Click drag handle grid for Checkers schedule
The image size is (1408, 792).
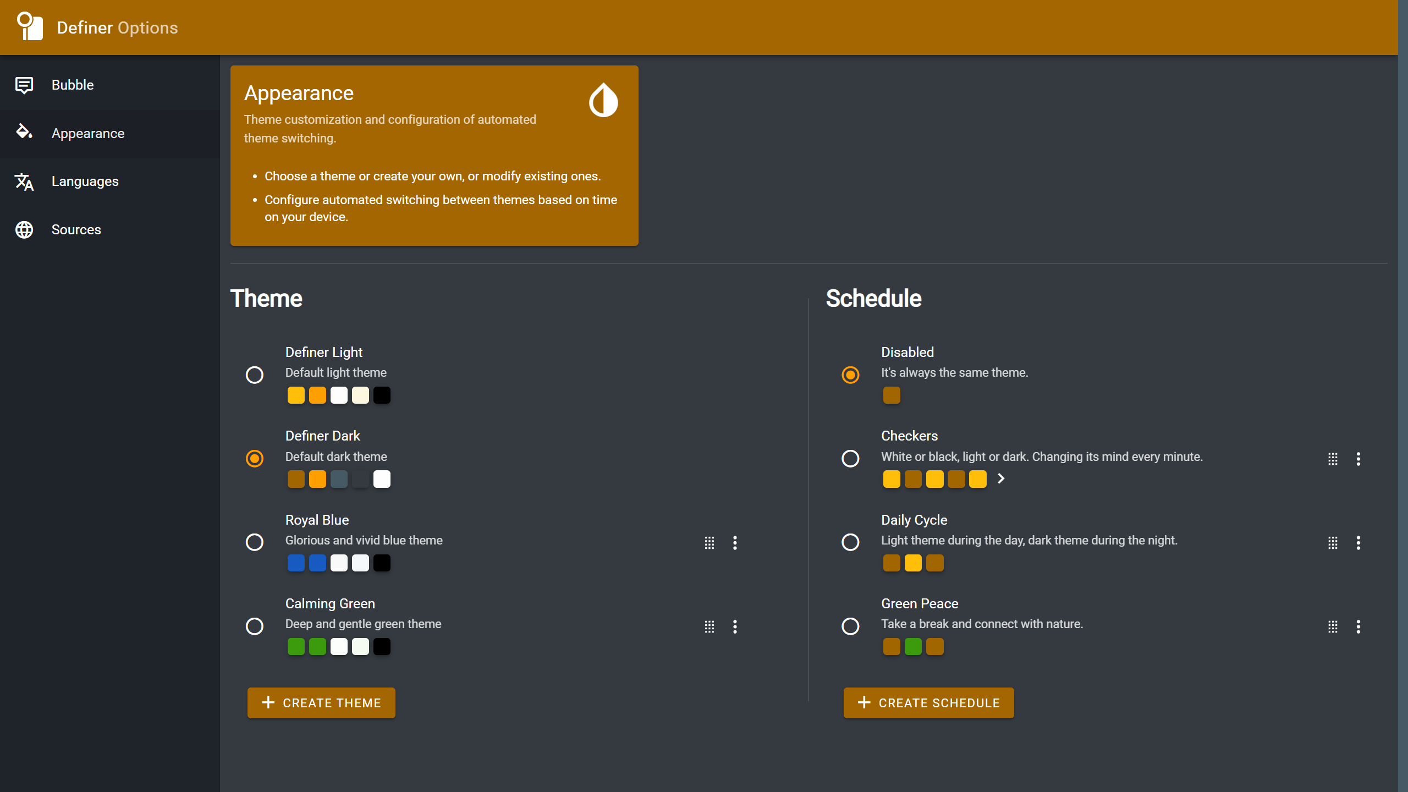[1333, 459]
